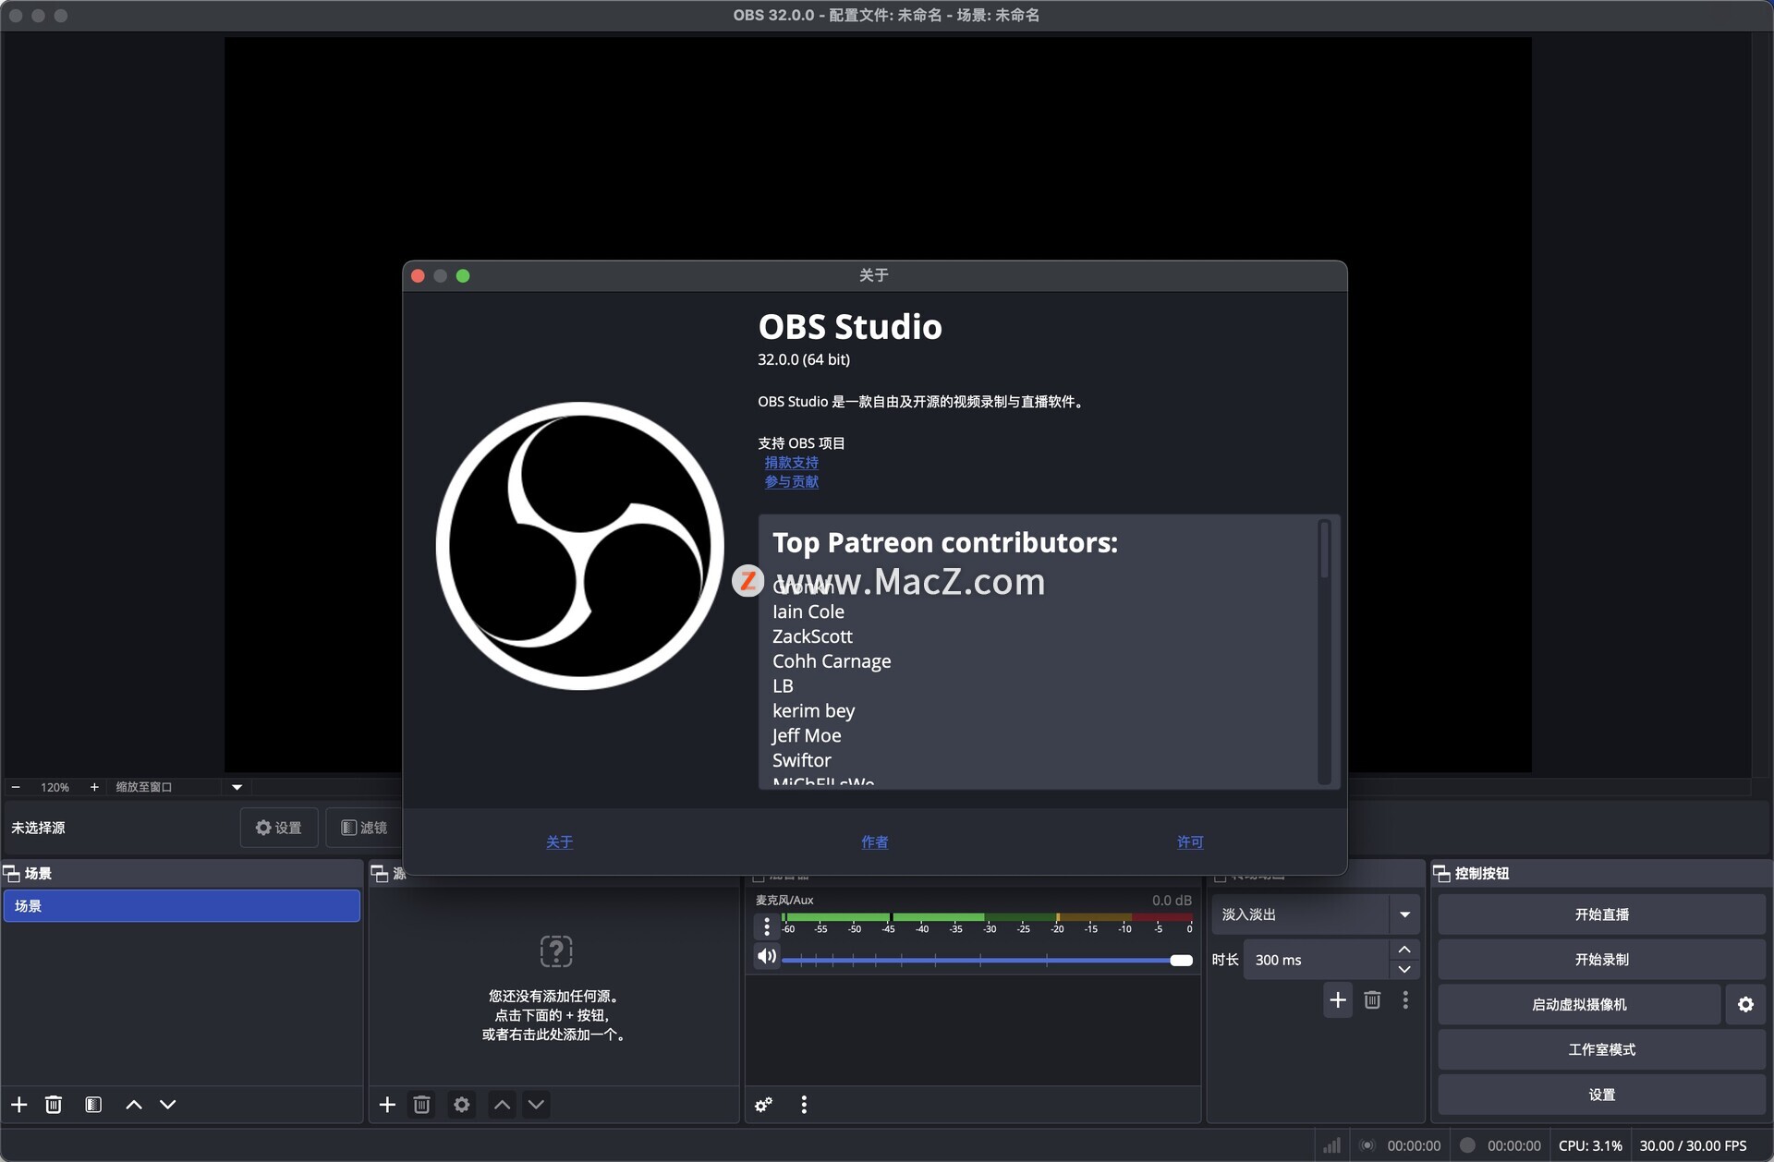Delete selected scene with trash icon
The image size is (1774, 1162).
pos(54,1105)
